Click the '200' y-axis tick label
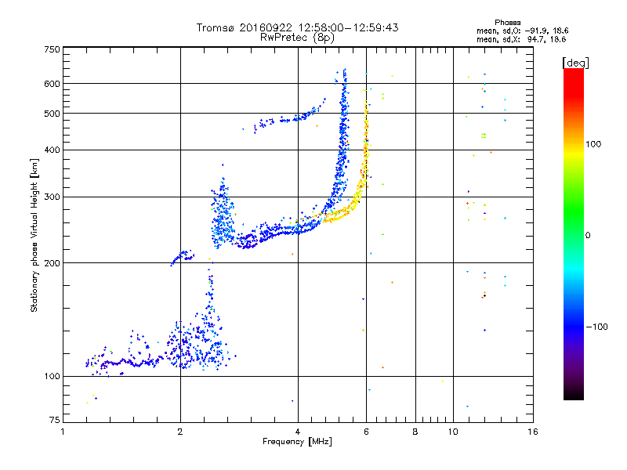Image resolution: width=627 pixels, height=470 pixels. point(52,263)
